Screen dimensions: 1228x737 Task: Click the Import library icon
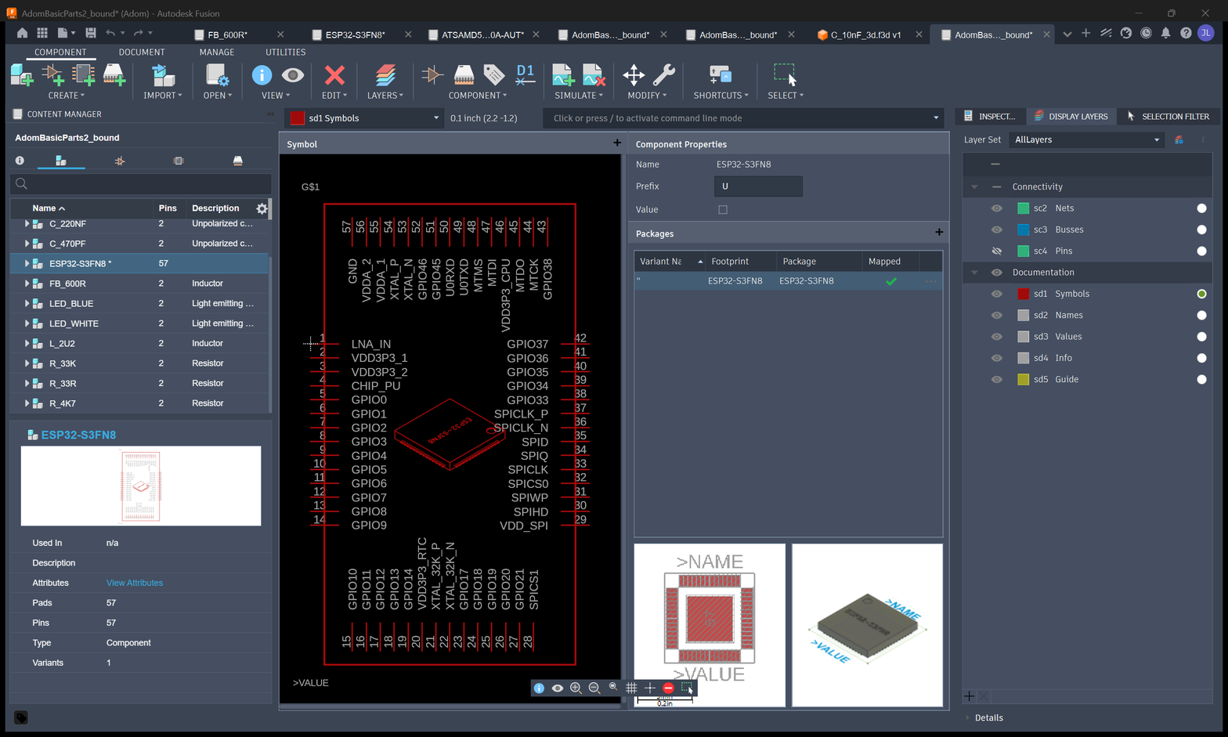pos(163,75)
